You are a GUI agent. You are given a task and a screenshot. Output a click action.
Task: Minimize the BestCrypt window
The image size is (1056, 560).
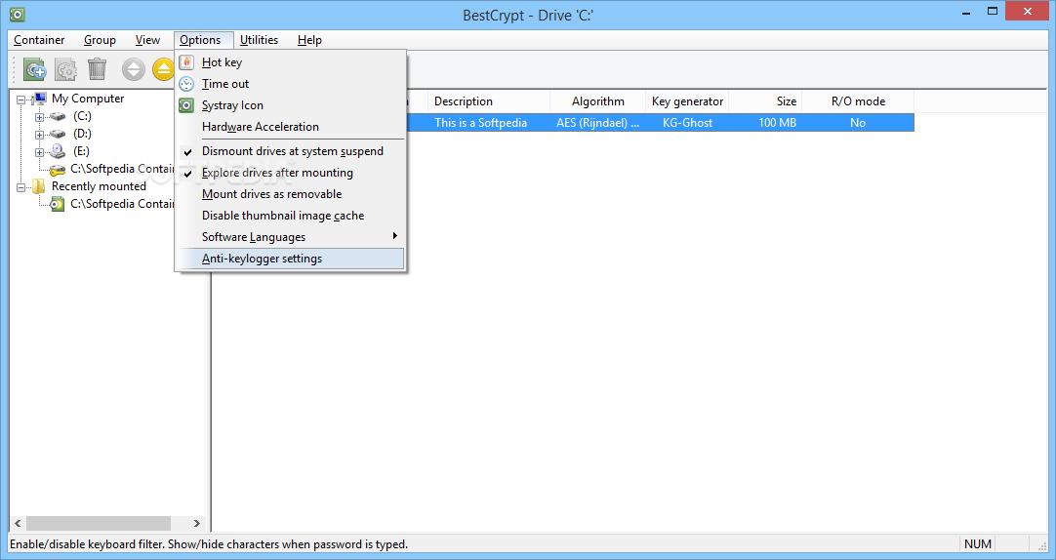[x=966, y=12]
